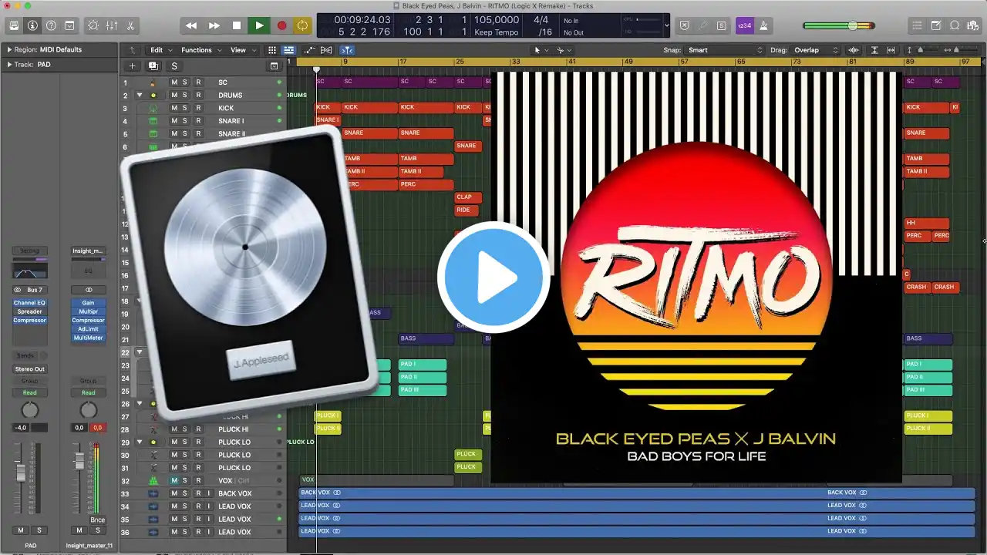Stop playback with the Stop button
This screenshot has height=555, width=987.
coord(237,25)
